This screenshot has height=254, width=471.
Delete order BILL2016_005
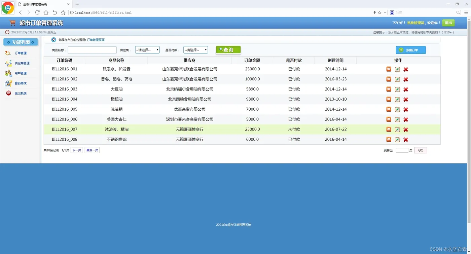[406, 110]
